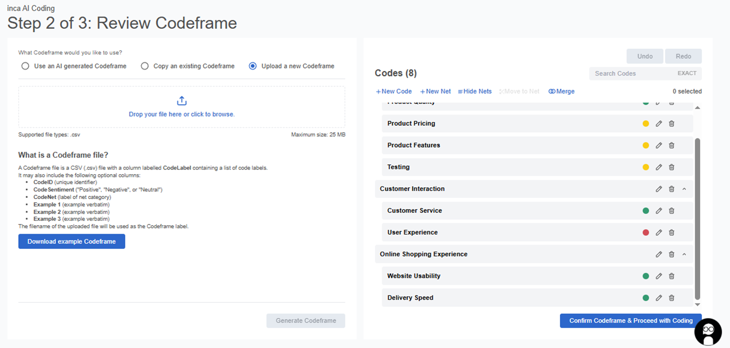Select Use an AI generated Codeframe
This screenshot has width=730, height=348.
(25, 66)
